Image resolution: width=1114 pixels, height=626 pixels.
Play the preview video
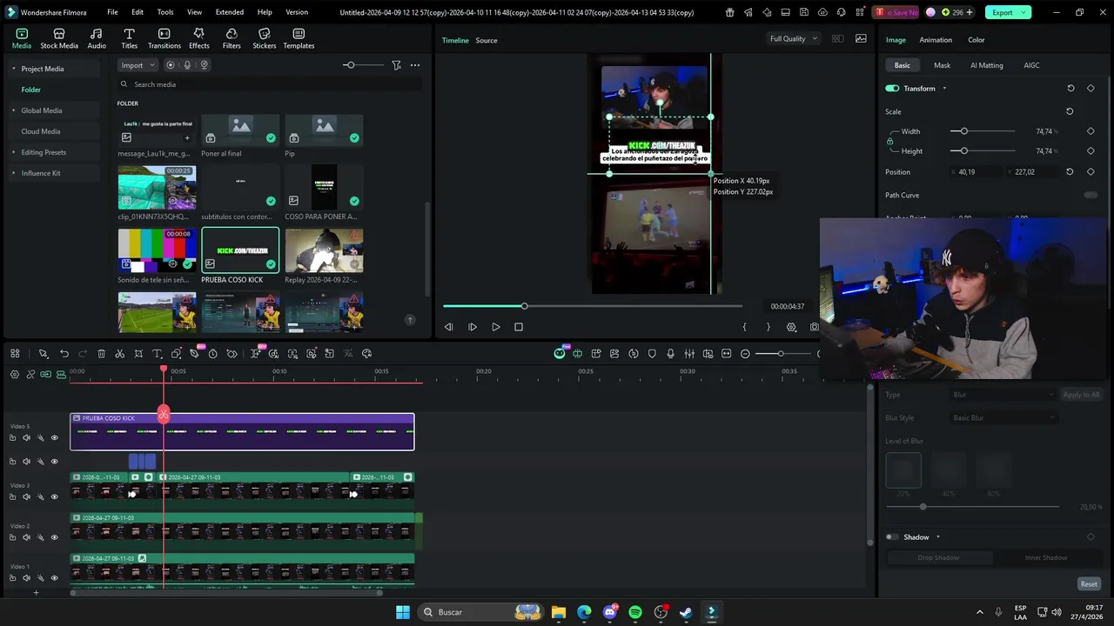496,327
